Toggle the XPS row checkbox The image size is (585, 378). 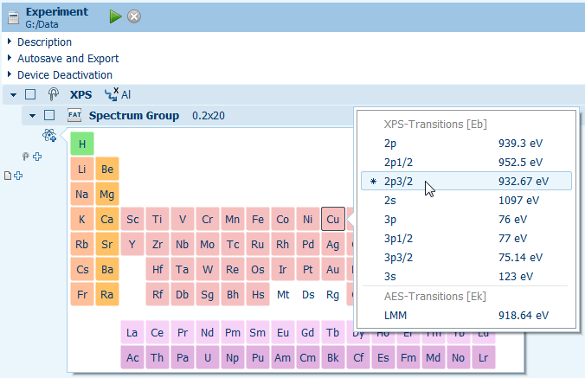tap(30, 94)
